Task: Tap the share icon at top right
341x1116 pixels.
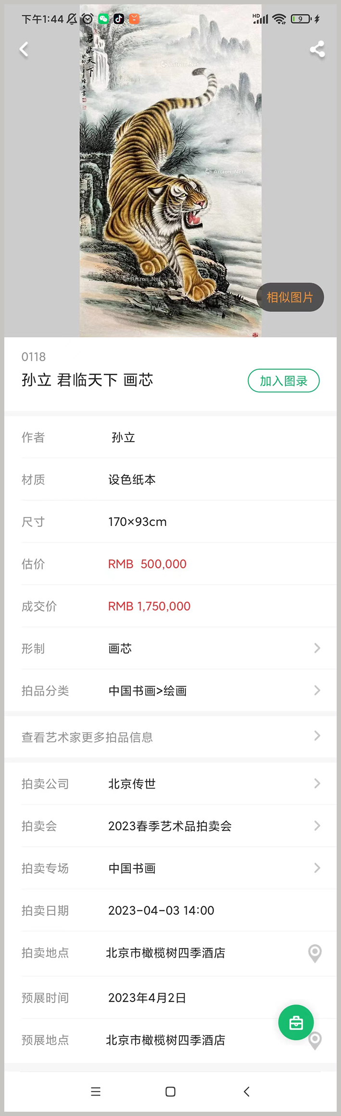Action: pyautogui.click(x=317, y=49)
